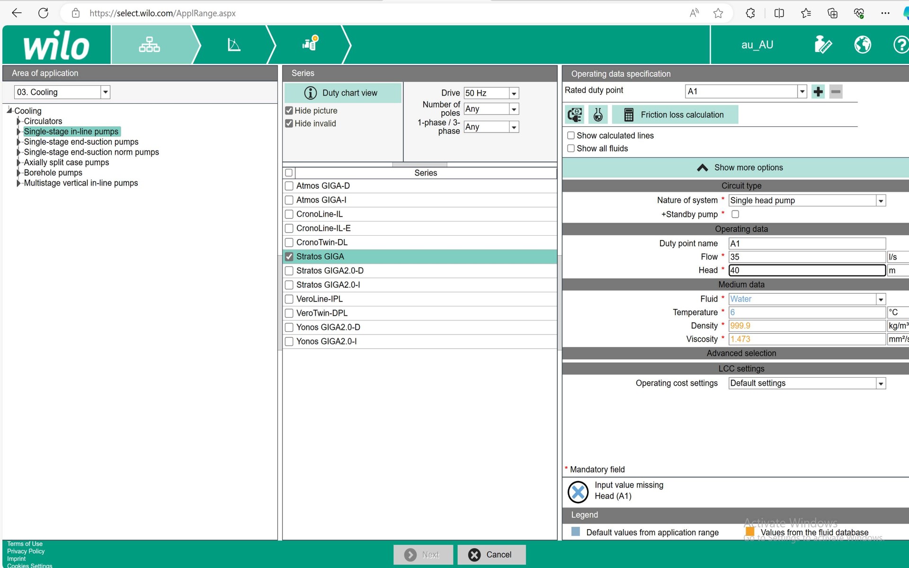Remove the duty point with minus icon
The width and height of the screenshot is (909, 568).
pyautogui.click(x=836, y=91)
